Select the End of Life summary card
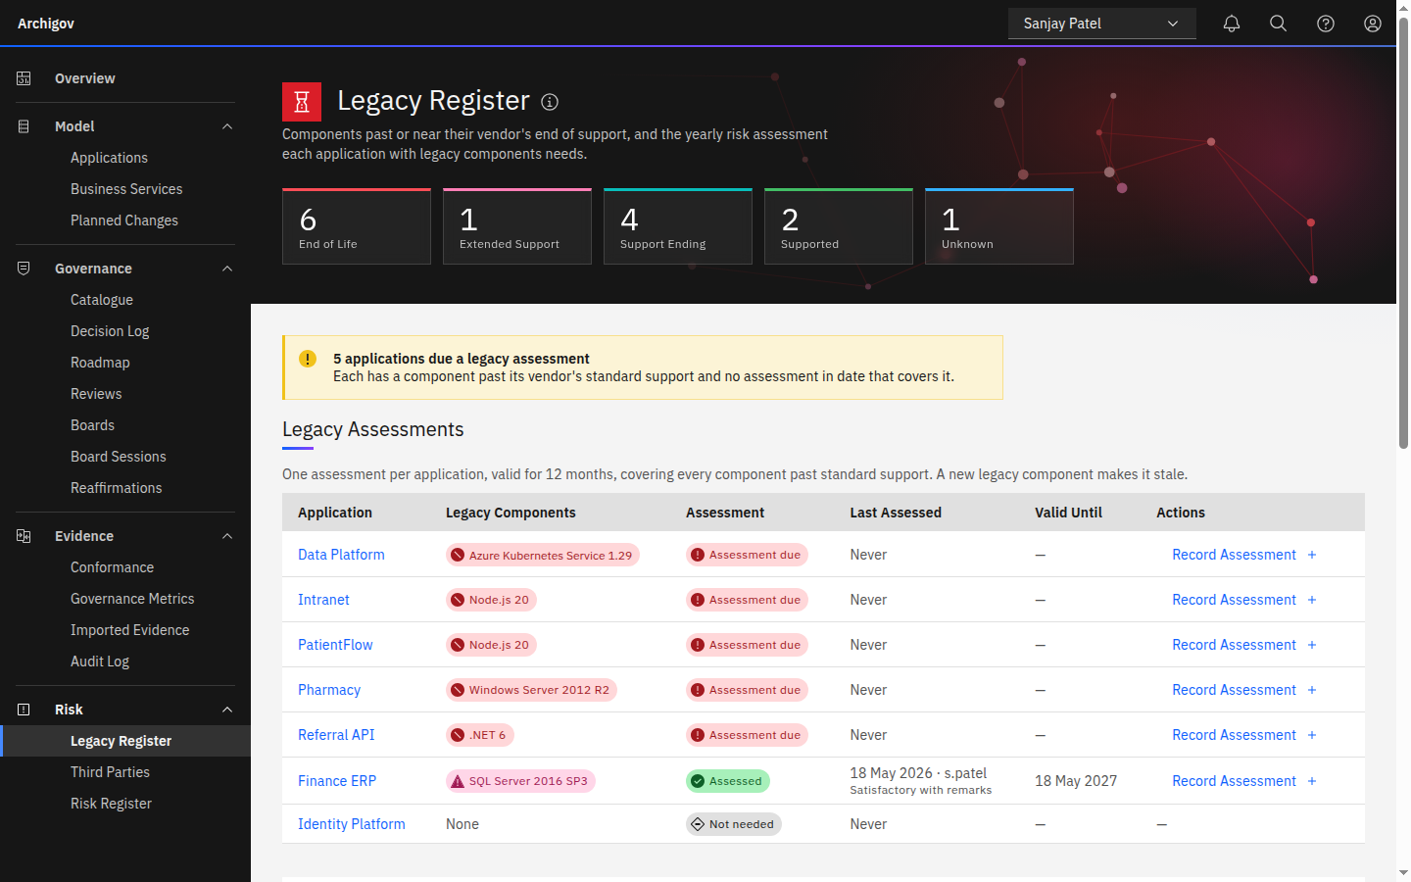1411x882 pixels. 357,226
